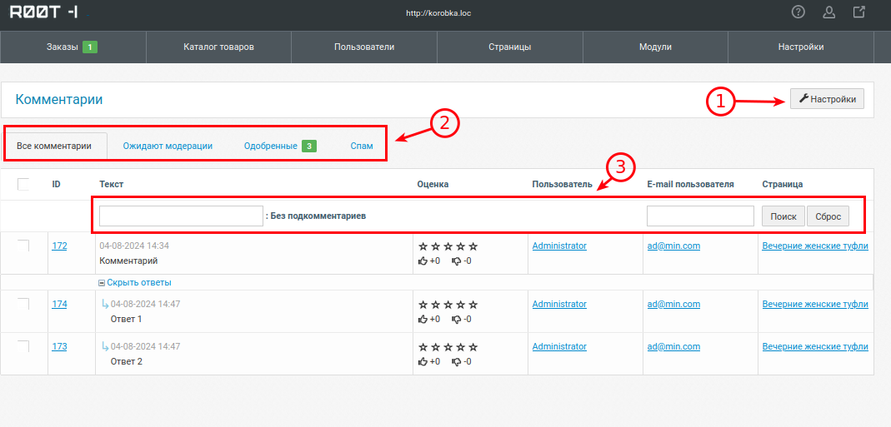Check the box for comment 174

coord(23,304)
